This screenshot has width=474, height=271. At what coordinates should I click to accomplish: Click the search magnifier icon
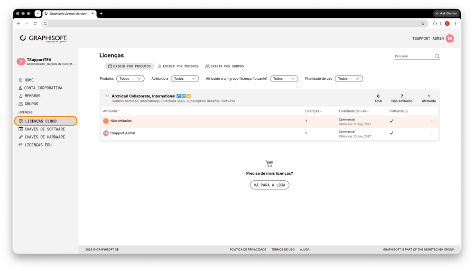click(x=437, y=56)
